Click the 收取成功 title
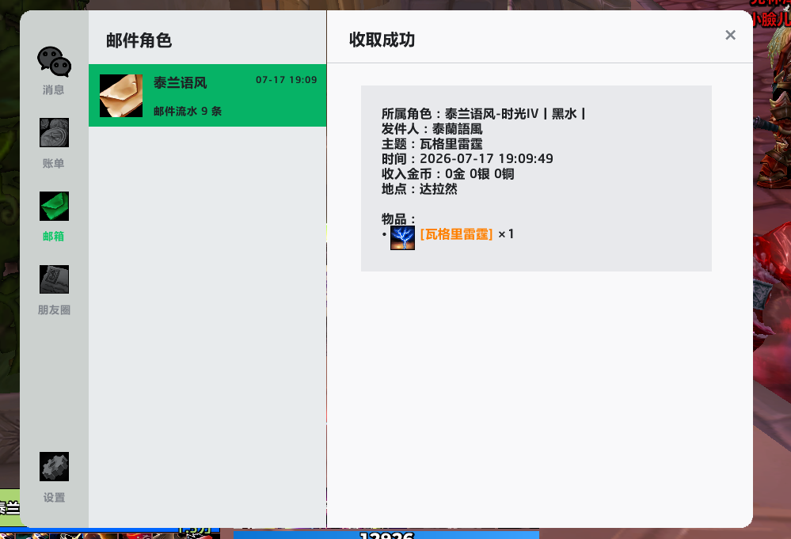Image resolution: width=791 pixels, height=539 pixels. tap(382, 40)
